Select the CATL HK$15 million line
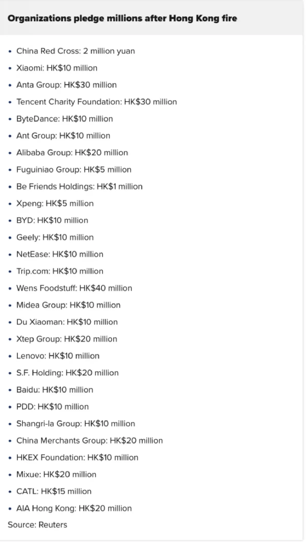This screenshot has width=306, height=542. [54, 491]
